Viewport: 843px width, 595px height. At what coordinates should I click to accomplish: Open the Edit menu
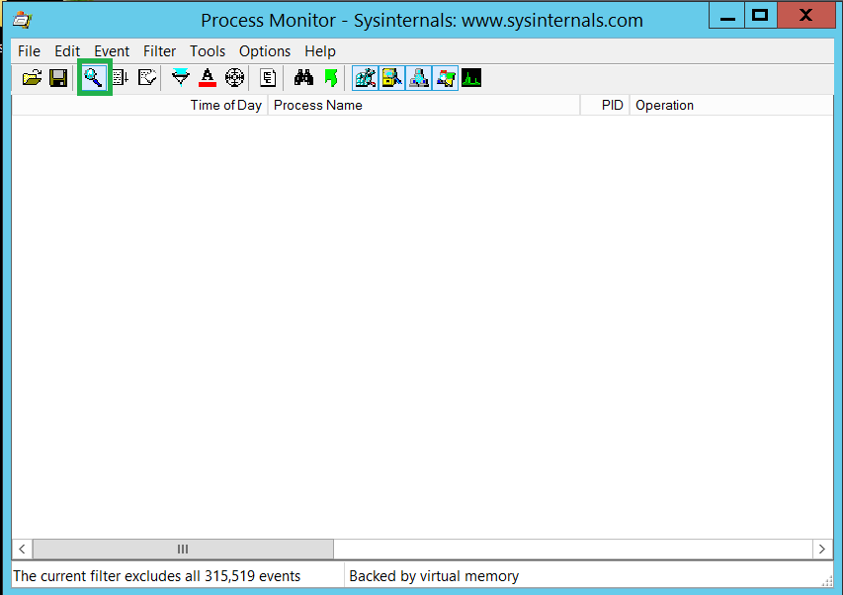[67, 51]
